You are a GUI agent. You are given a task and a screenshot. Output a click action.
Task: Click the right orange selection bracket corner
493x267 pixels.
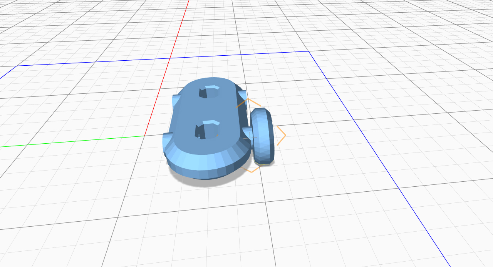(x=285, y=135)
